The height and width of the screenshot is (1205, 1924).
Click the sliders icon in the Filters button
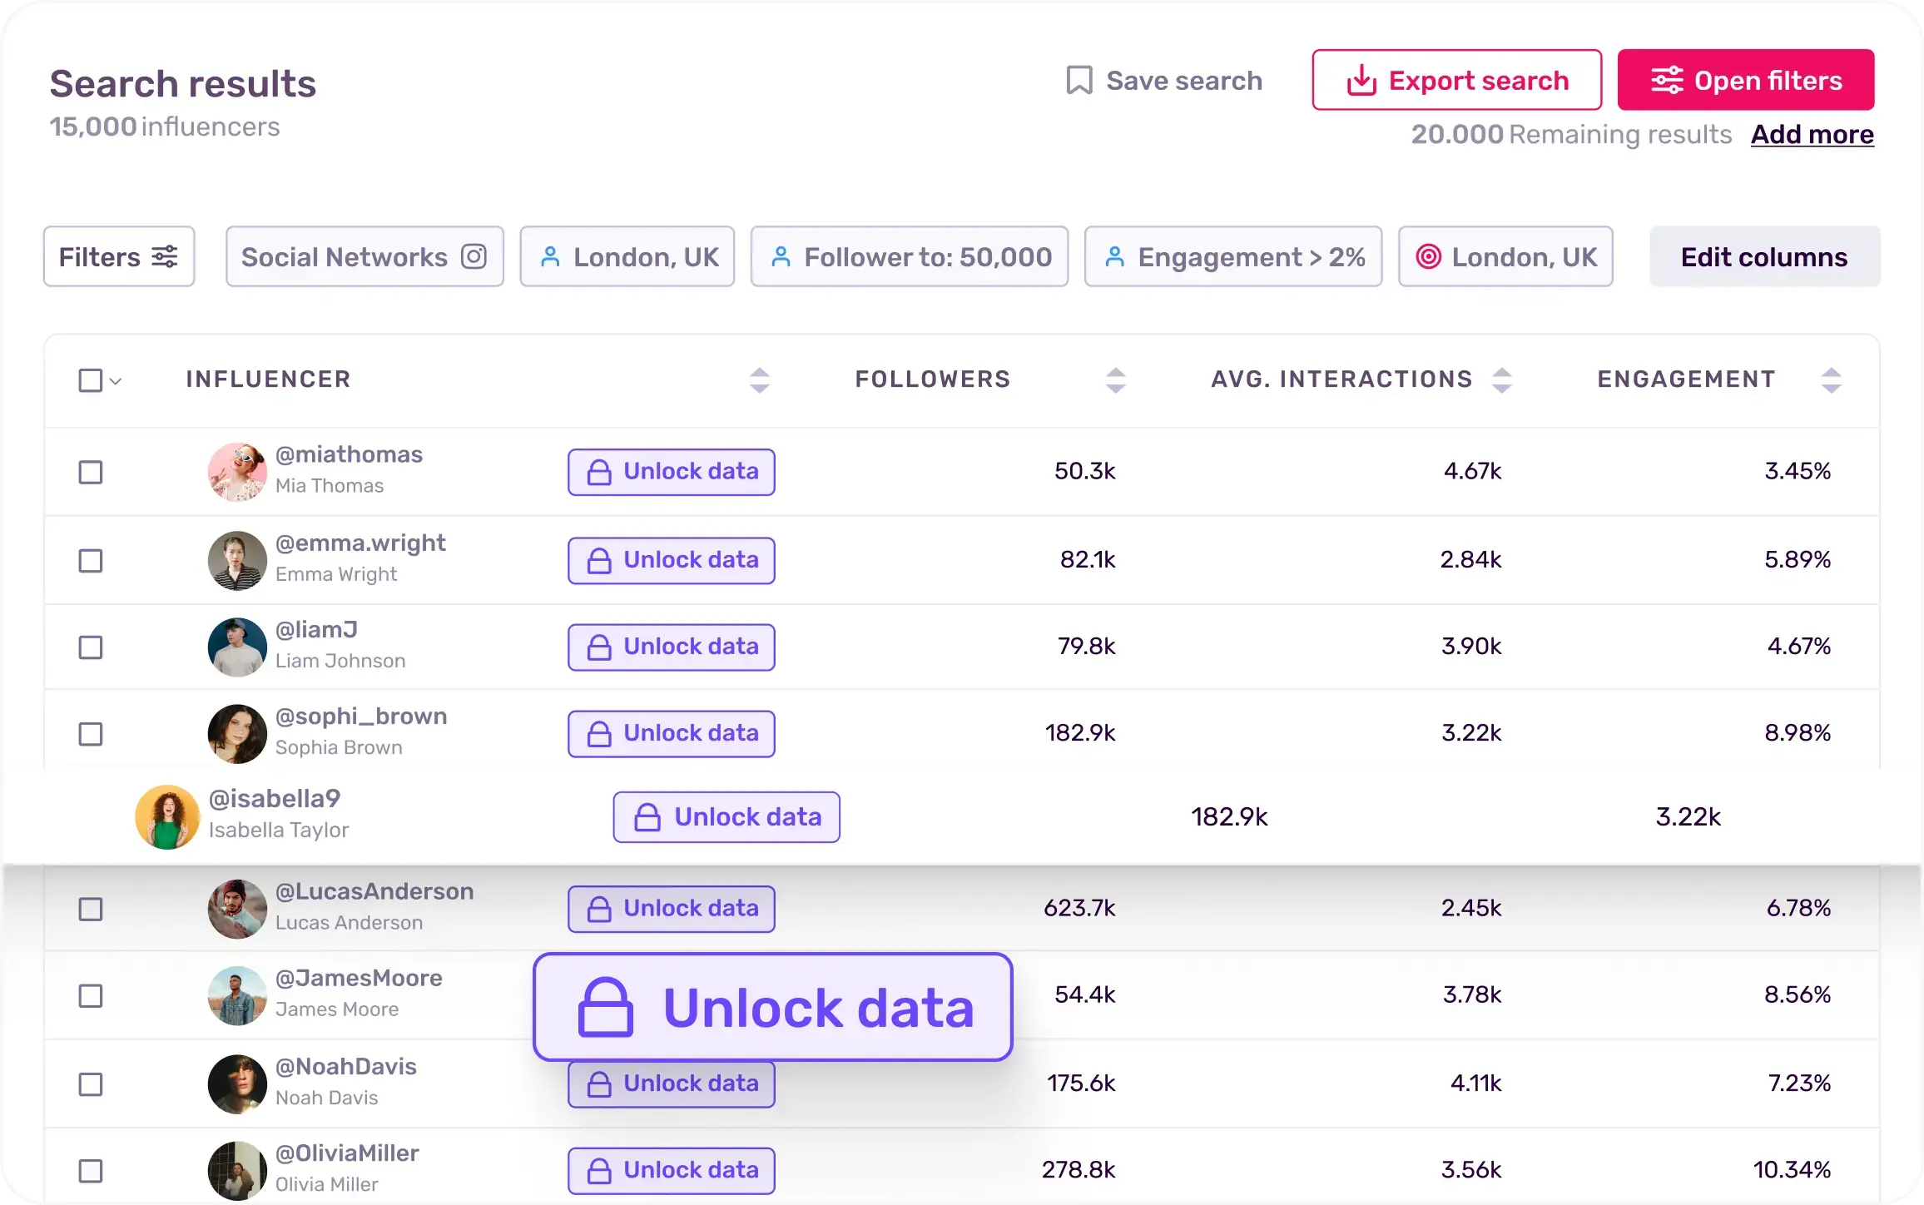[x=165, y=256]
